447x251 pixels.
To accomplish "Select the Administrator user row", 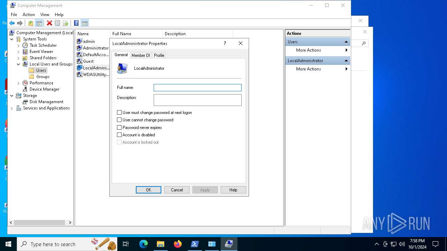I will point(93,48).
